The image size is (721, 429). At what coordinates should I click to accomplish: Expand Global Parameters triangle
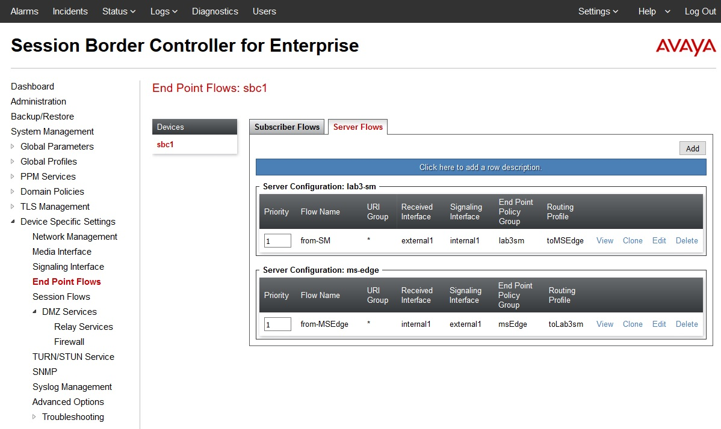coord(13,147)
